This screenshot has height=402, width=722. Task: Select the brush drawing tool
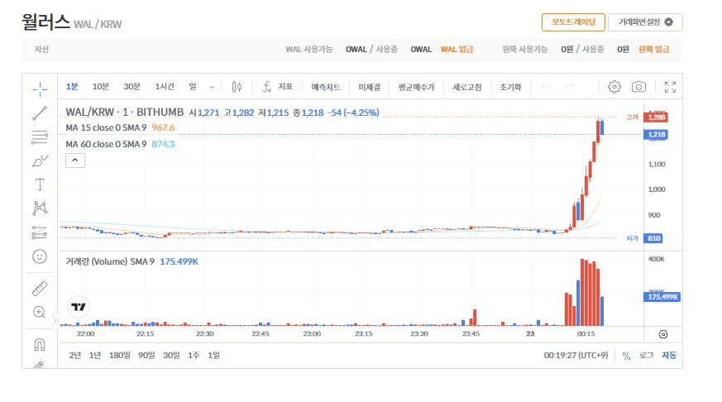(40, 160)
